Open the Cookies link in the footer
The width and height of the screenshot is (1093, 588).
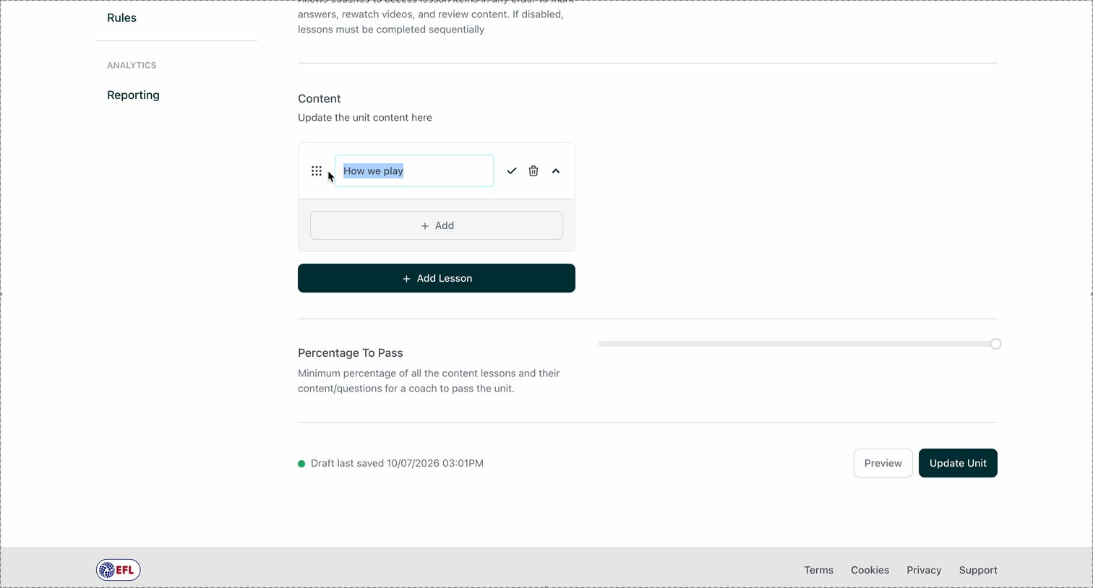(870, 570)
